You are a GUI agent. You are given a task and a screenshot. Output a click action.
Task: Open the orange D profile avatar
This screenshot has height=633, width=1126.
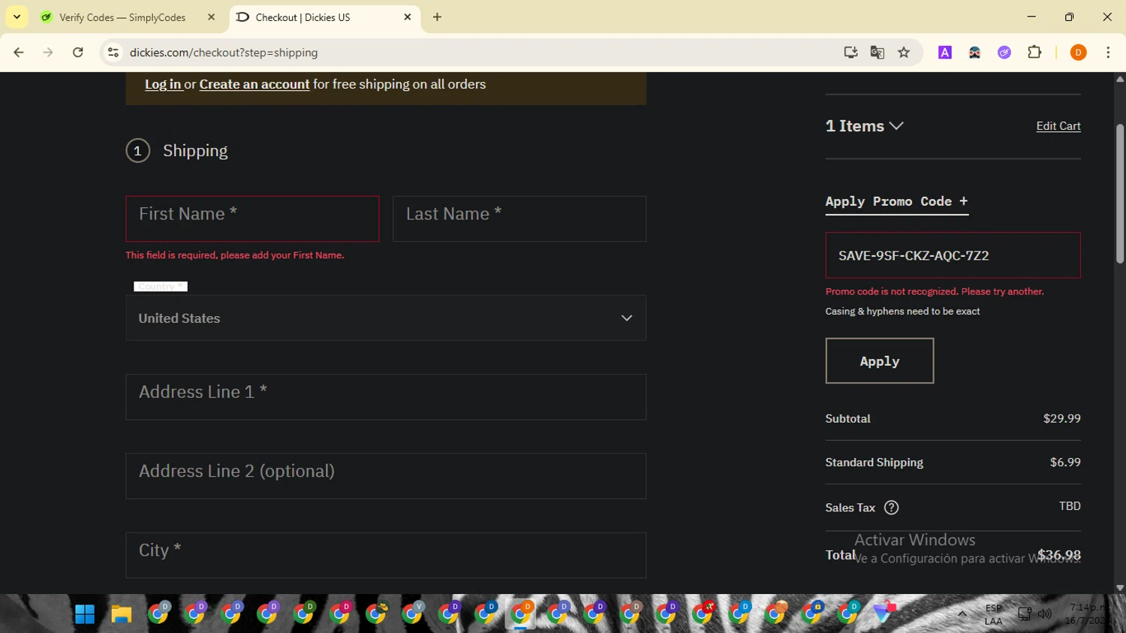(x=1078, y=53)
